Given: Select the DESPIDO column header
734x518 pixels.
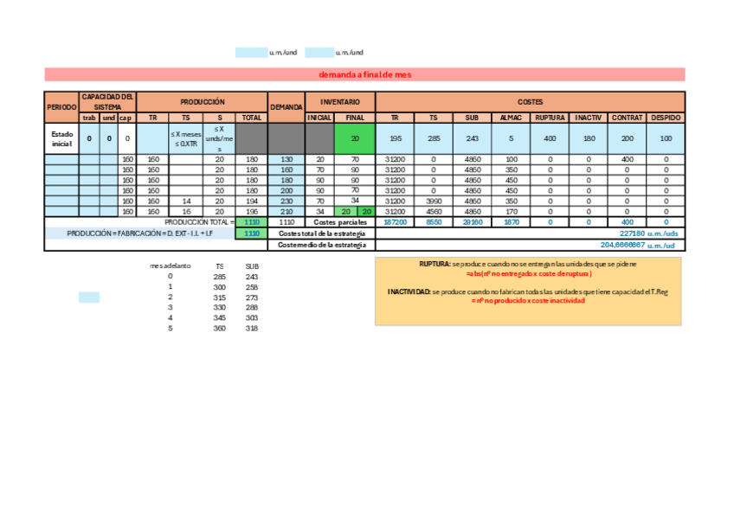Looking at the screenshot, I should pos(666,118).
